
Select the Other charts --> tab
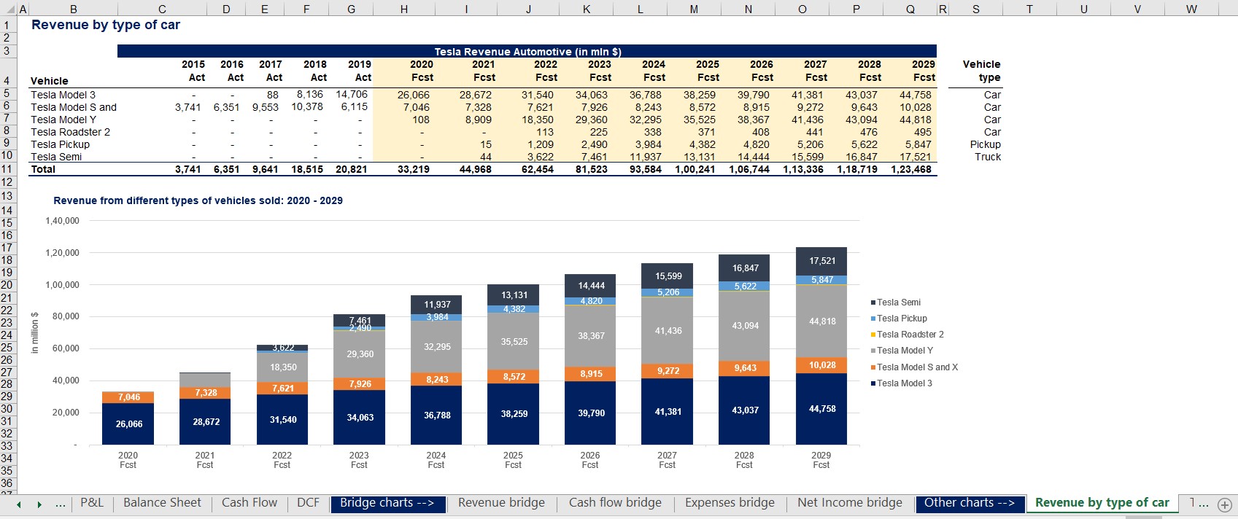970,503
